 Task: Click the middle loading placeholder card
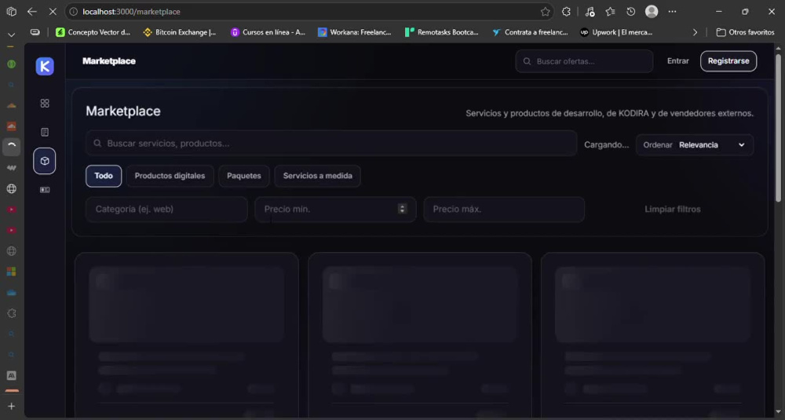419,335
